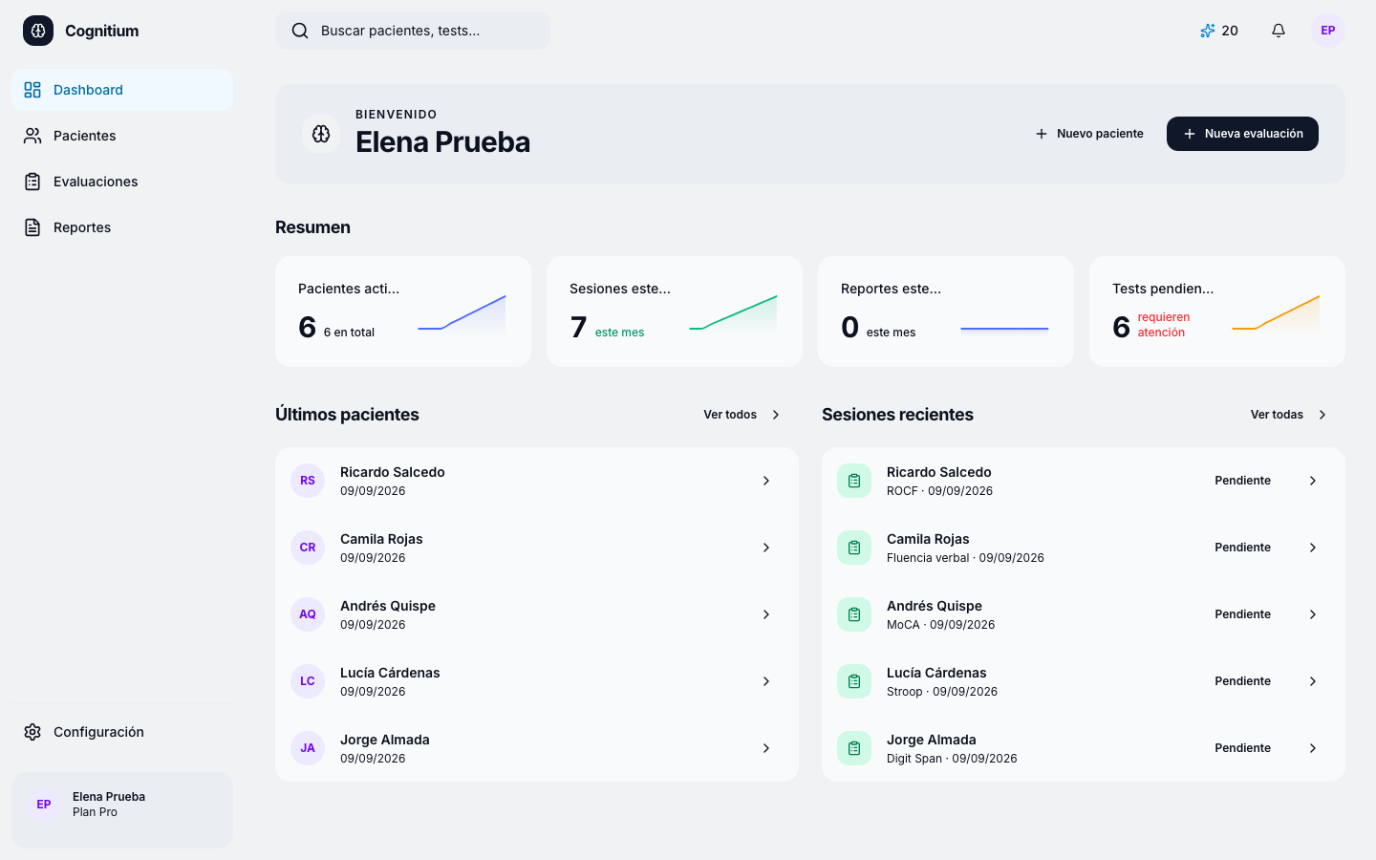Screen dimensions: 1376x860
Task: Expand Camila Rojas patient row chevron
Action: pyautogui.click(x=766, y=548)
